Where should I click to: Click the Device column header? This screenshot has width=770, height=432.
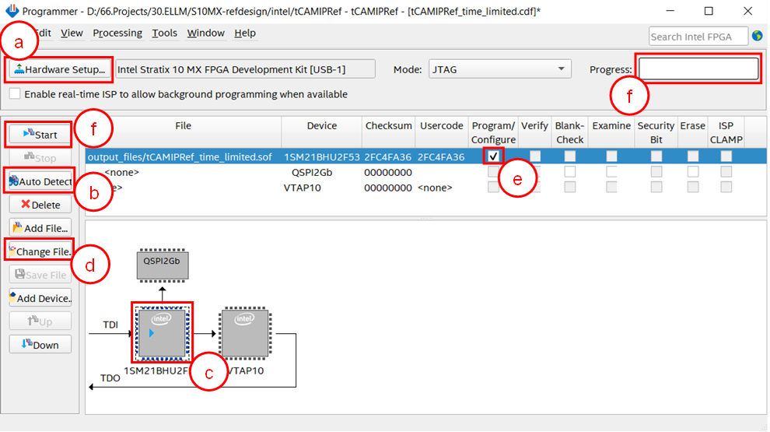point(322,126)
